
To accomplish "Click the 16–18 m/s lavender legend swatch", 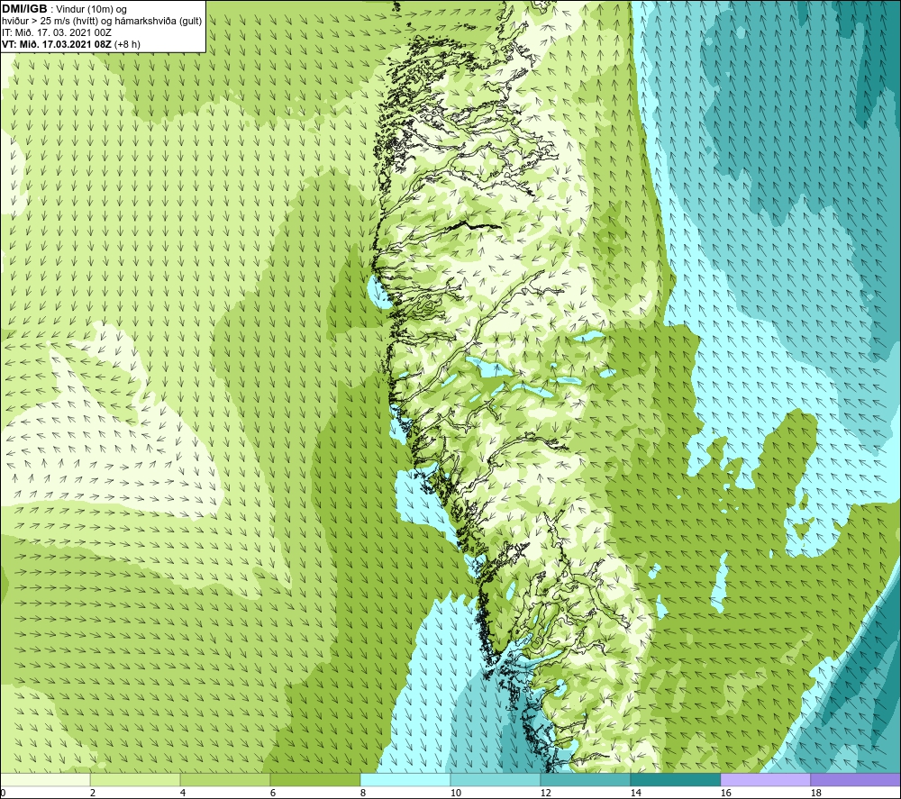I will (765, 779).
